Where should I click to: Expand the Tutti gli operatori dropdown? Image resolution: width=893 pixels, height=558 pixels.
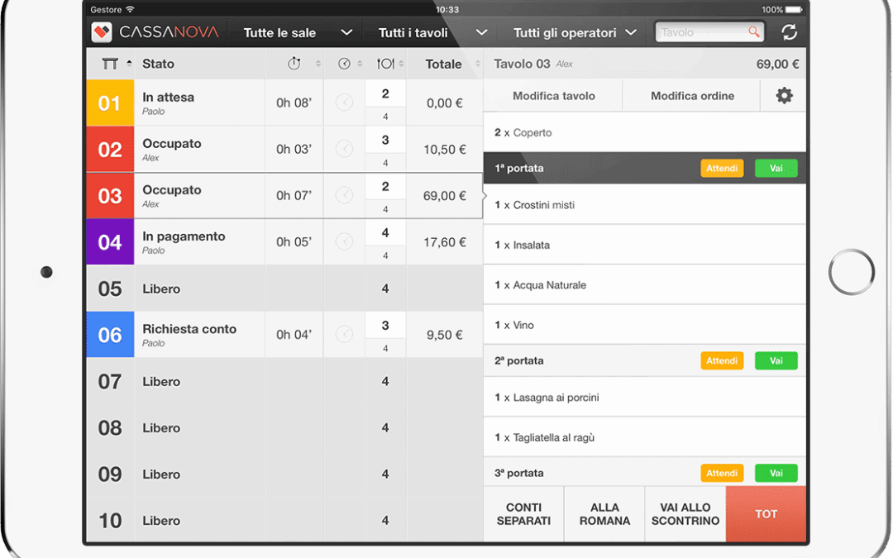575,33
